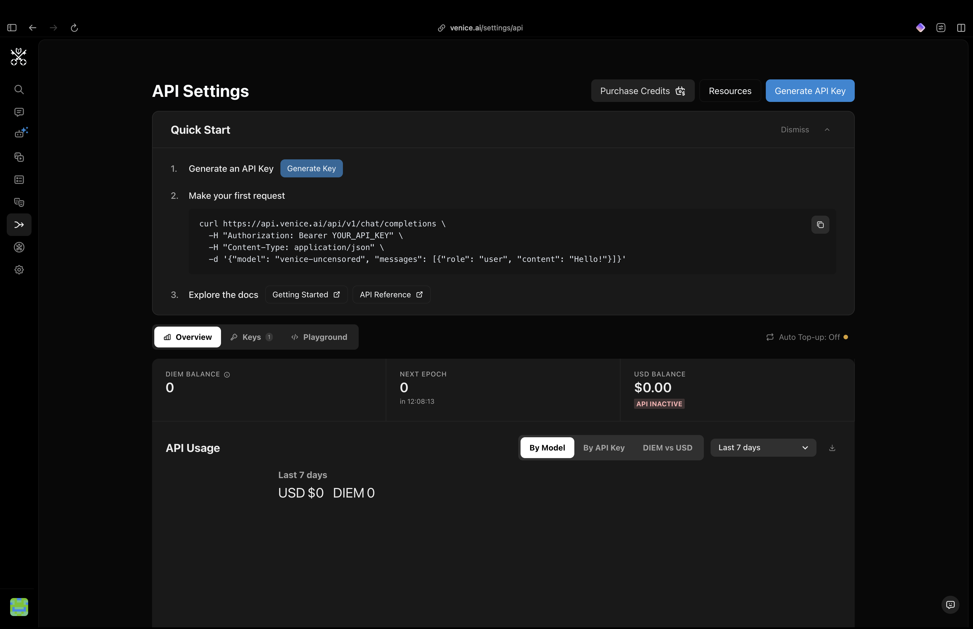Go forward with the browser forward arrow
This screenshot has height=629, width=973.
(53, 28)
